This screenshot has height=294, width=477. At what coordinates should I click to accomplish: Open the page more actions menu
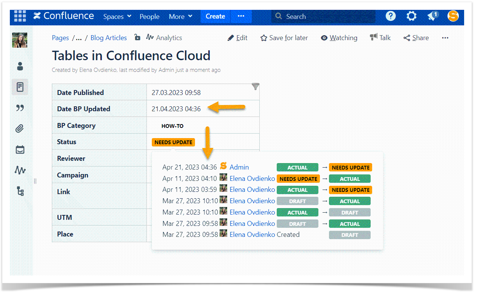445,38
